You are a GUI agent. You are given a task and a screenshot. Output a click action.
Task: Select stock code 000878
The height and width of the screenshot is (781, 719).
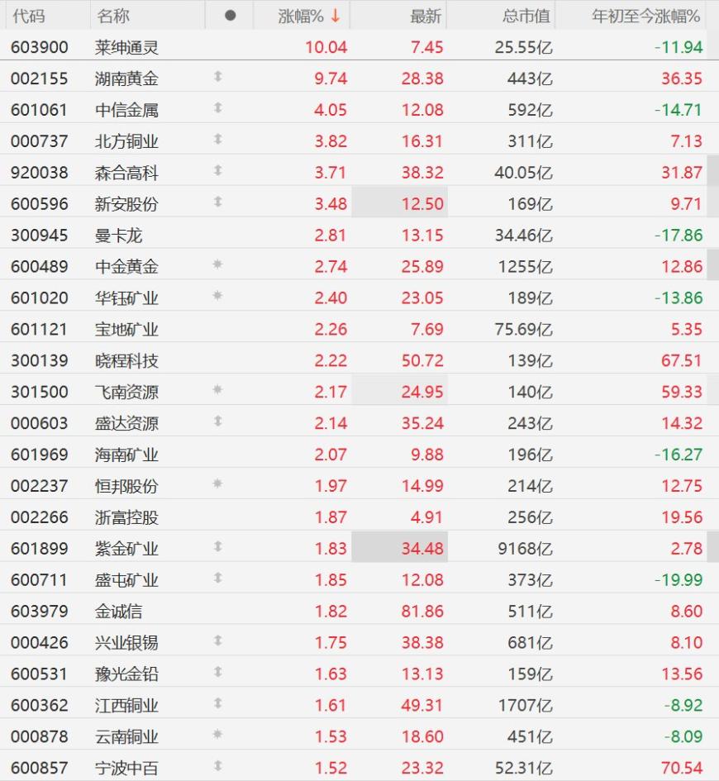click(40, 737)
